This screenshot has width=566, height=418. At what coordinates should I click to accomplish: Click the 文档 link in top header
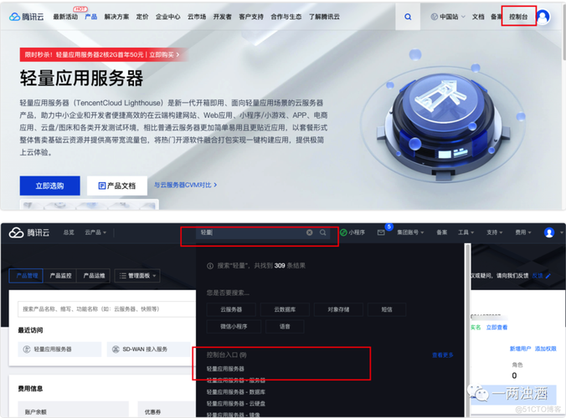coord(478,17)
